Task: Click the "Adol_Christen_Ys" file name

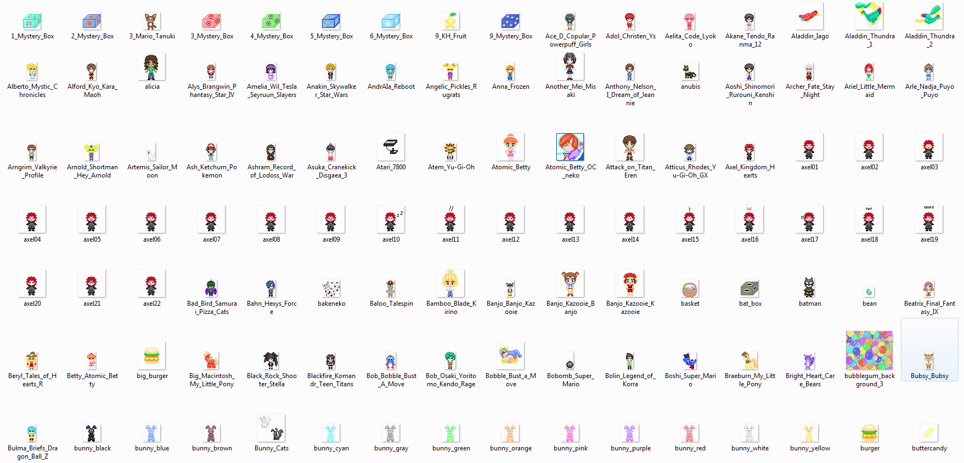Action: (630, 36)
